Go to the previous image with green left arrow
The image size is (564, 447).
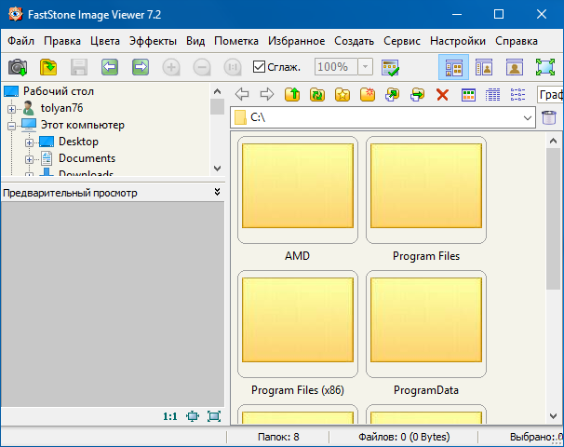[110, 67]
